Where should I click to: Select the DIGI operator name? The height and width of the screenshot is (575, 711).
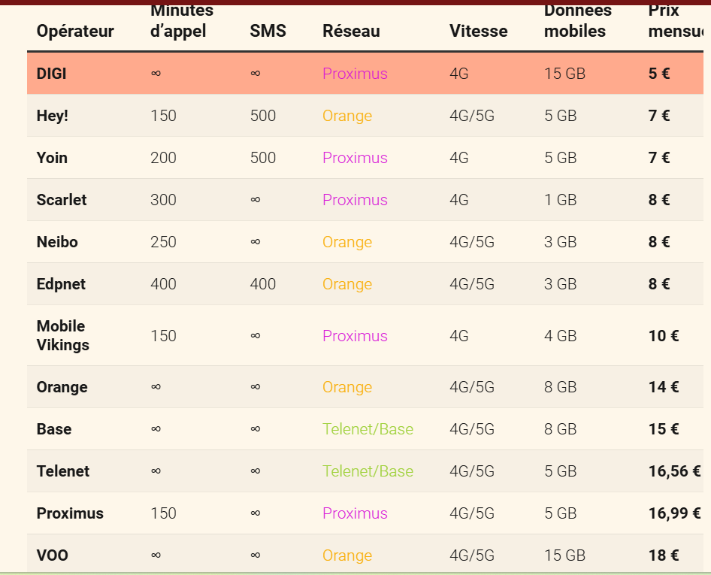point(51,74)
